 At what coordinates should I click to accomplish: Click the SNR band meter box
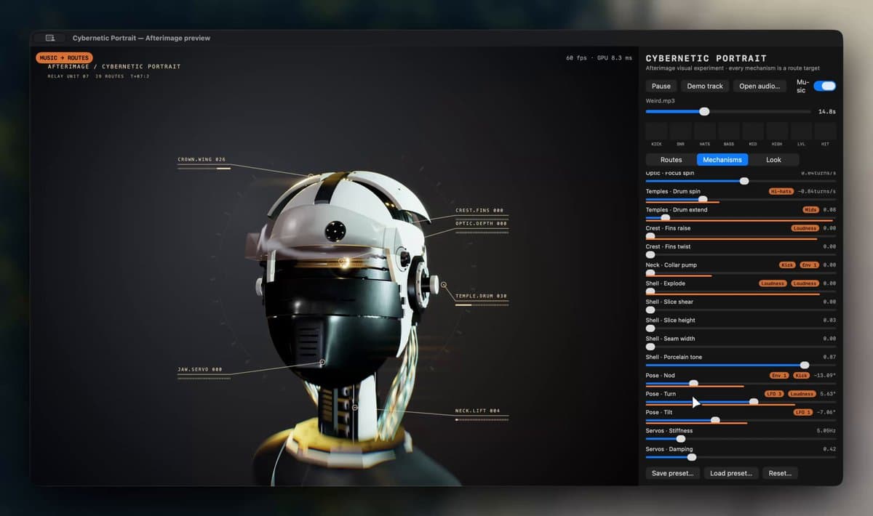point(680,131)
